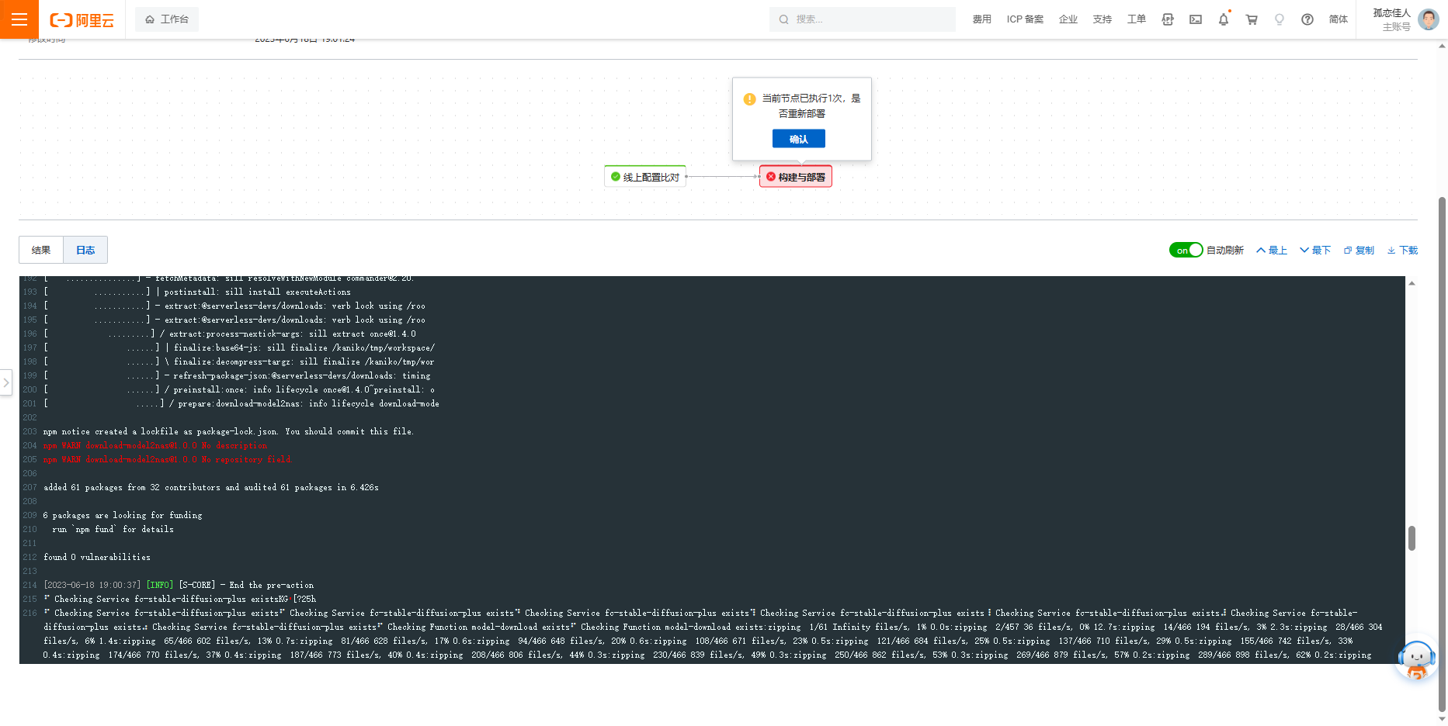This screenshot has width=1448, height=726.
Task: Open the support chat robot assistant
Action: point(1416,660)
